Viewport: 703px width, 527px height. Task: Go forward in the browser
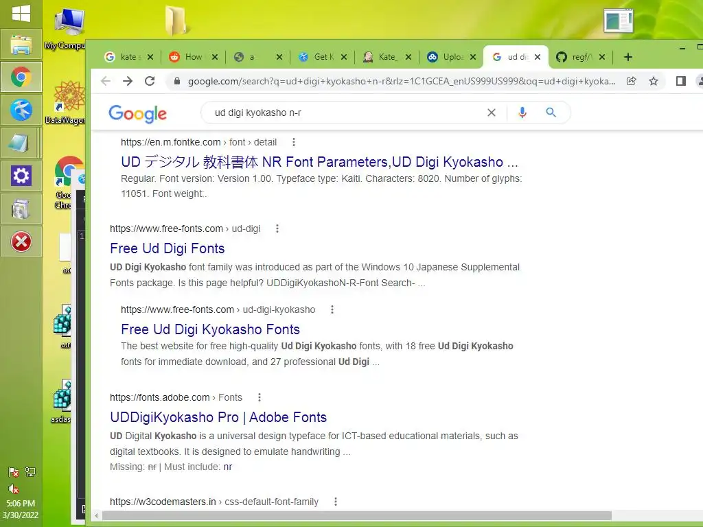tap(128, 81)
